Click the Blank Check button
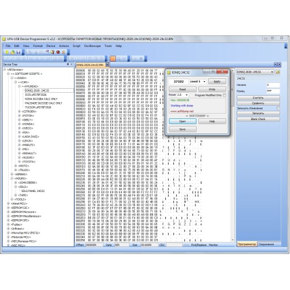The width and height of the screenshot is (290, 290). [258, 119]
